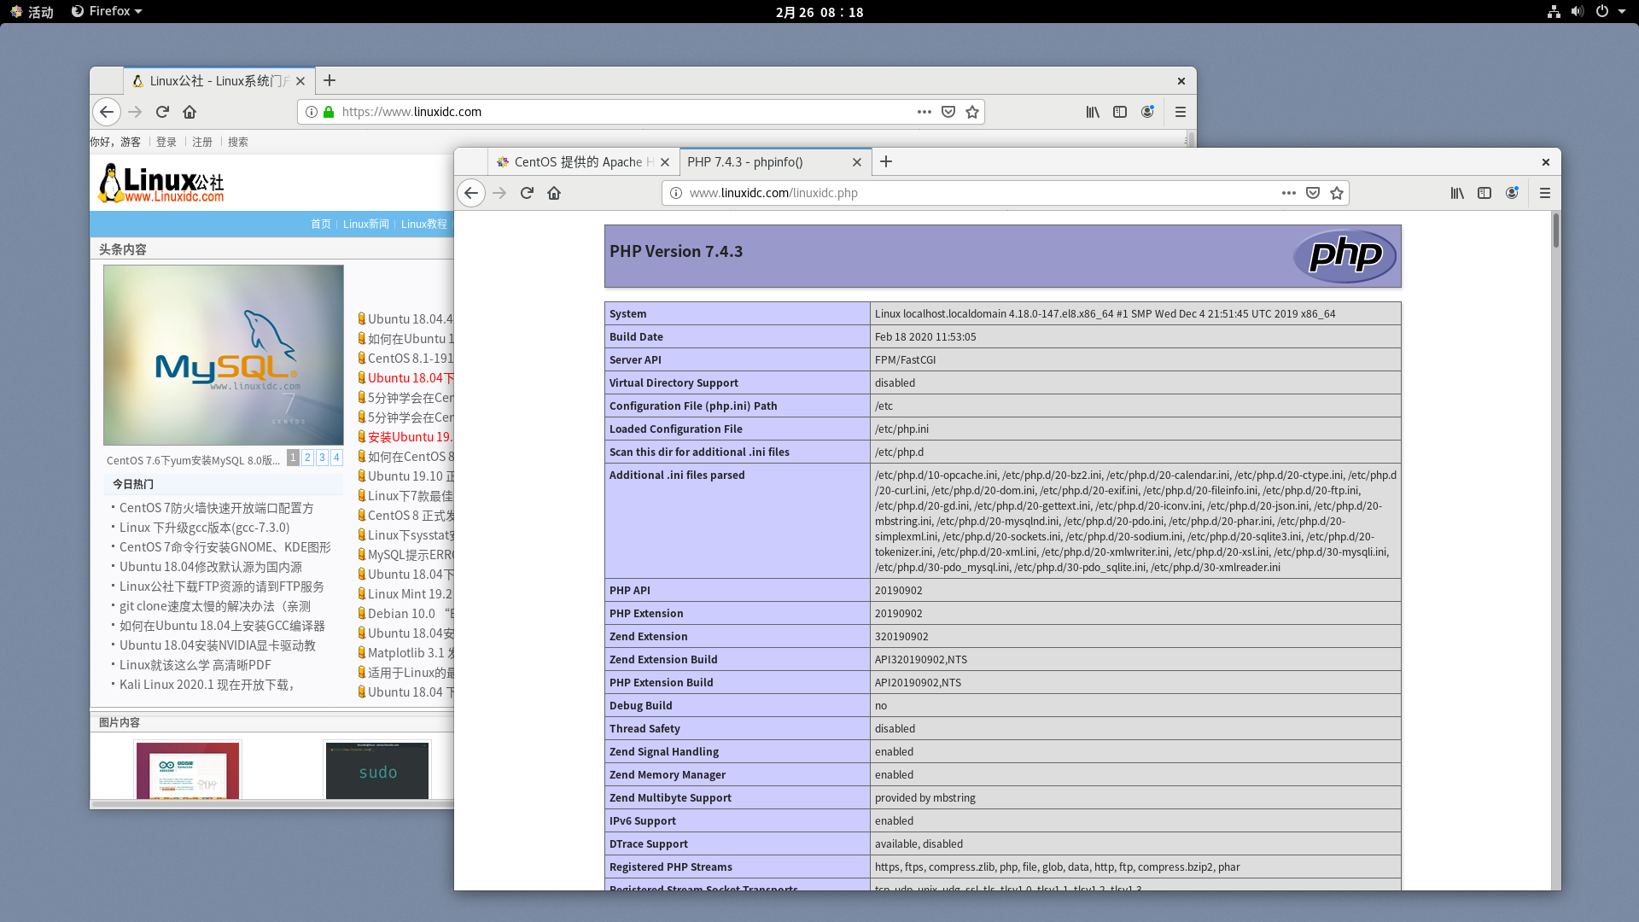Image resolution: width=1639 pixels, height=922 pixels.
Task: Close the Linux公社 tab
Action: pos(300,81)
